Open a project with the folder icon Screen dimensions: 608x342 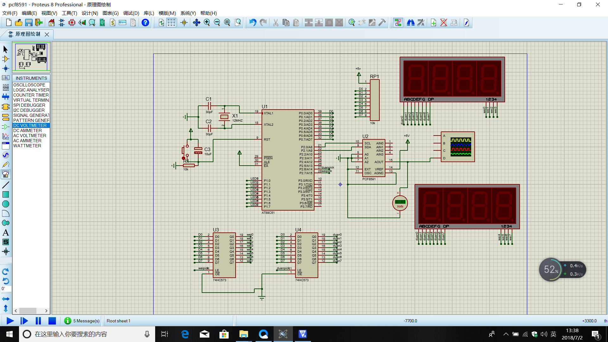(x=19, y=22)
